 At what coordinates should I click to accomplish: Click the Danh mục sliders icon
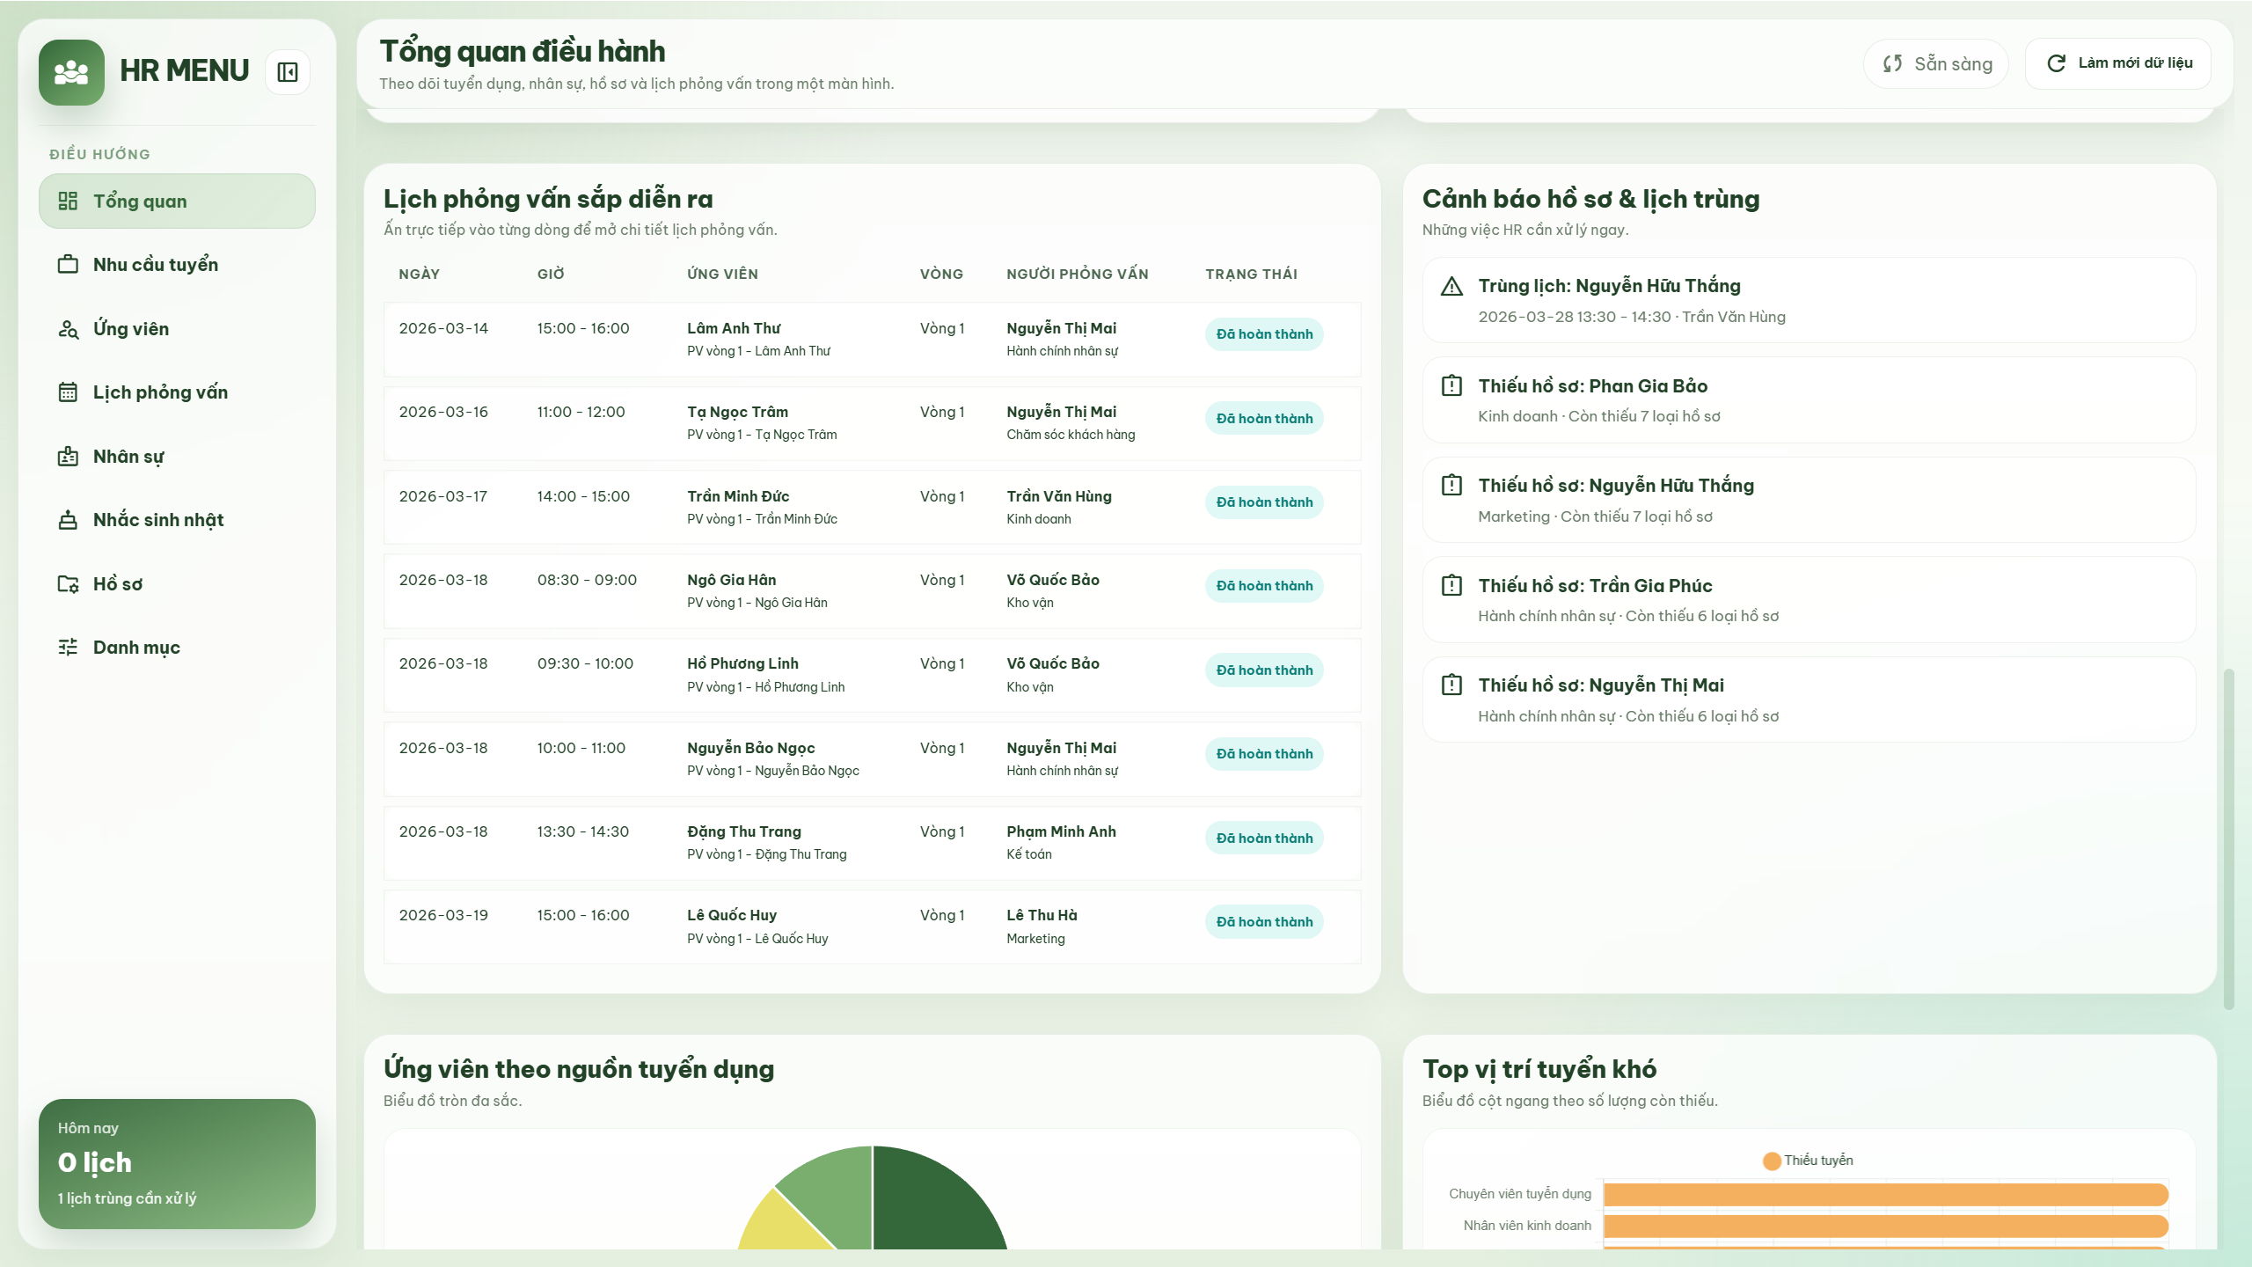[69, 647]
